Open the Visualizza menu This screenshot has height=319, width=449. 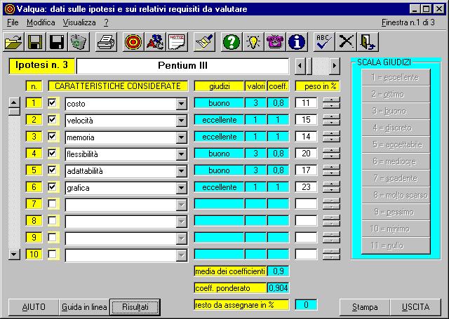click(79, 22)
